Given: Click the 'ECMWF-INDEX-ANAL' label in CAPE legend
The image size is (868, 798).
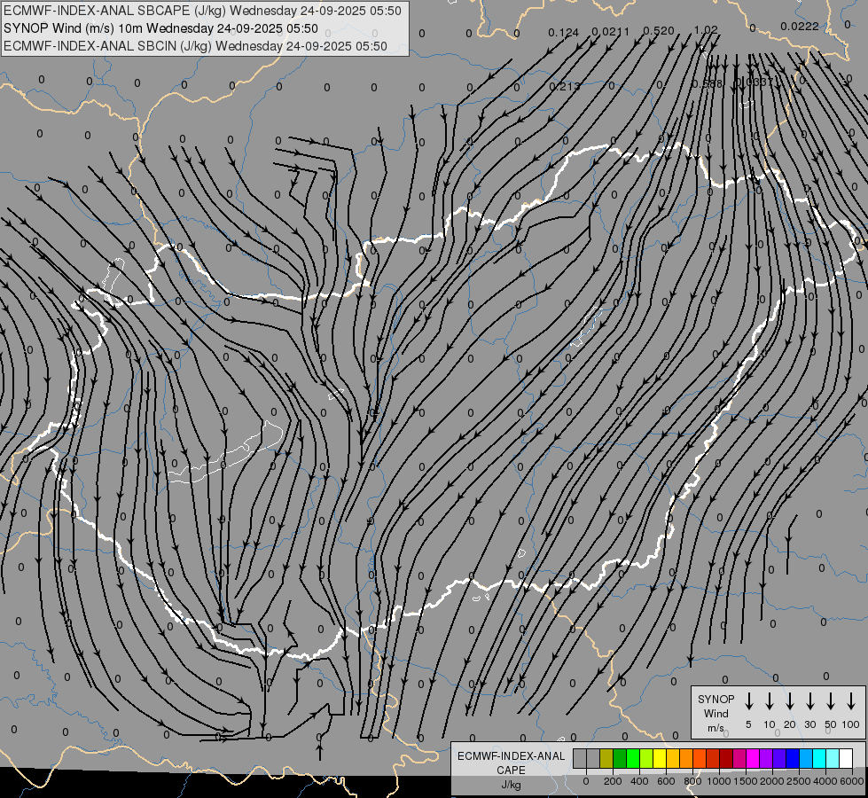Looking at the screenshot, I should 511,756.
